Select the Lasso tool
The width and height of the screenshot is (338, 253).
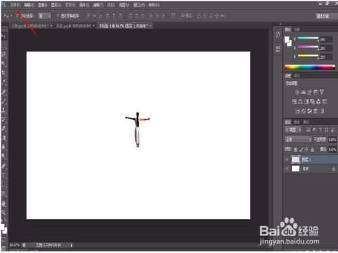pos(4,54)
